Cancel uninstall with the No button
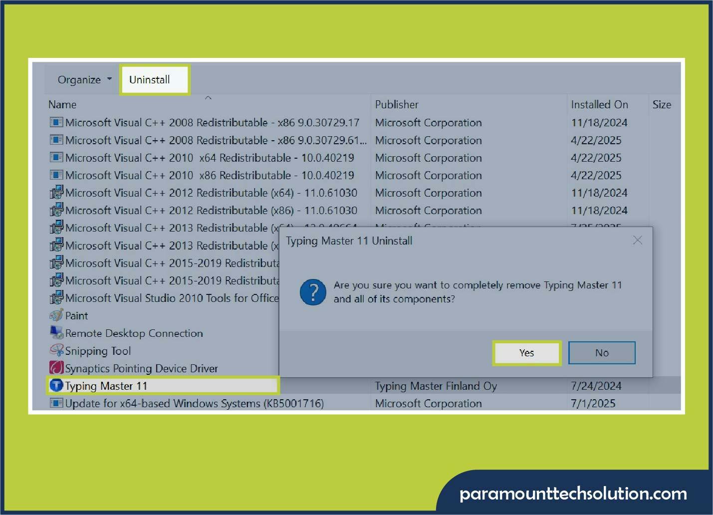The height and width of the screenshot is (515, 713). click(x=602, y=353)
